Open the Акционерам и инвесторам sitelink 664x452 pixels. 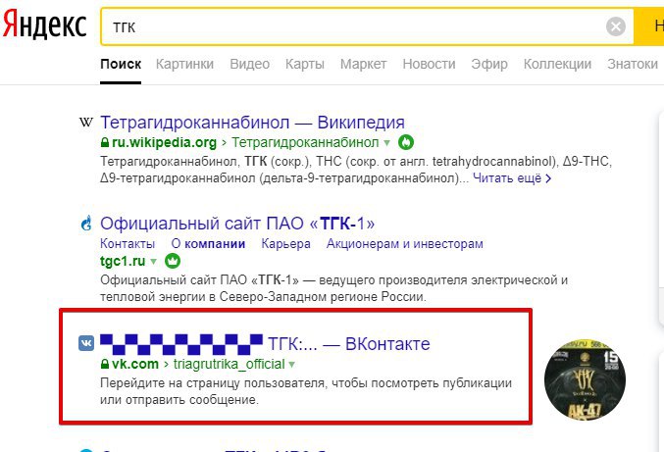404,244
